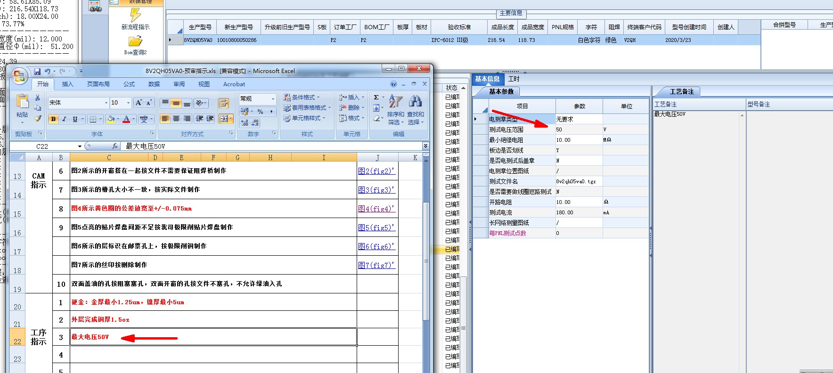Click the 插入 insert cells button in 单元格 group
Viewport: 833px width, 373px height.
click(351, 97)
